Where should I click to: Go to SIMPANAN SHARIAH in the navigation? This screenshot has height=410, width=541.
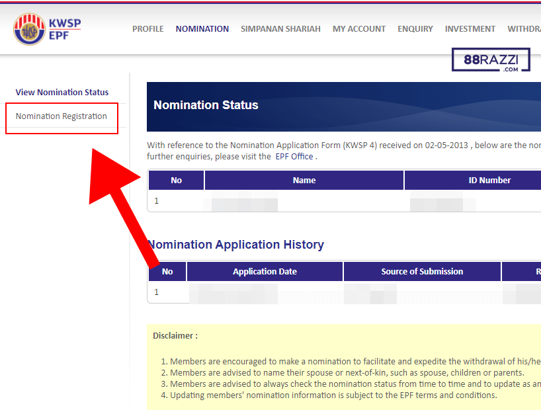tap(280, 29)
